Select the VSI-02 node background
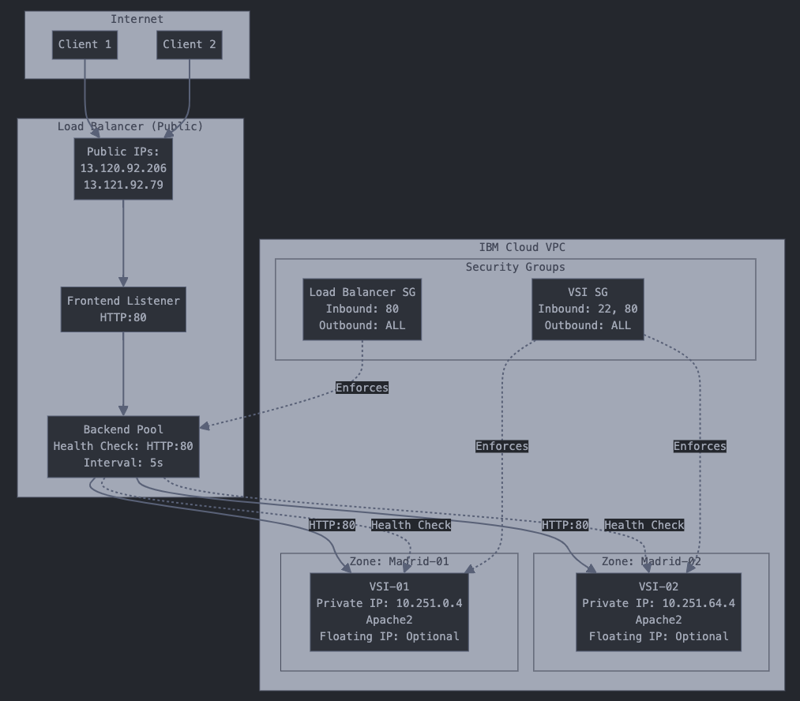 coord(658,612)
